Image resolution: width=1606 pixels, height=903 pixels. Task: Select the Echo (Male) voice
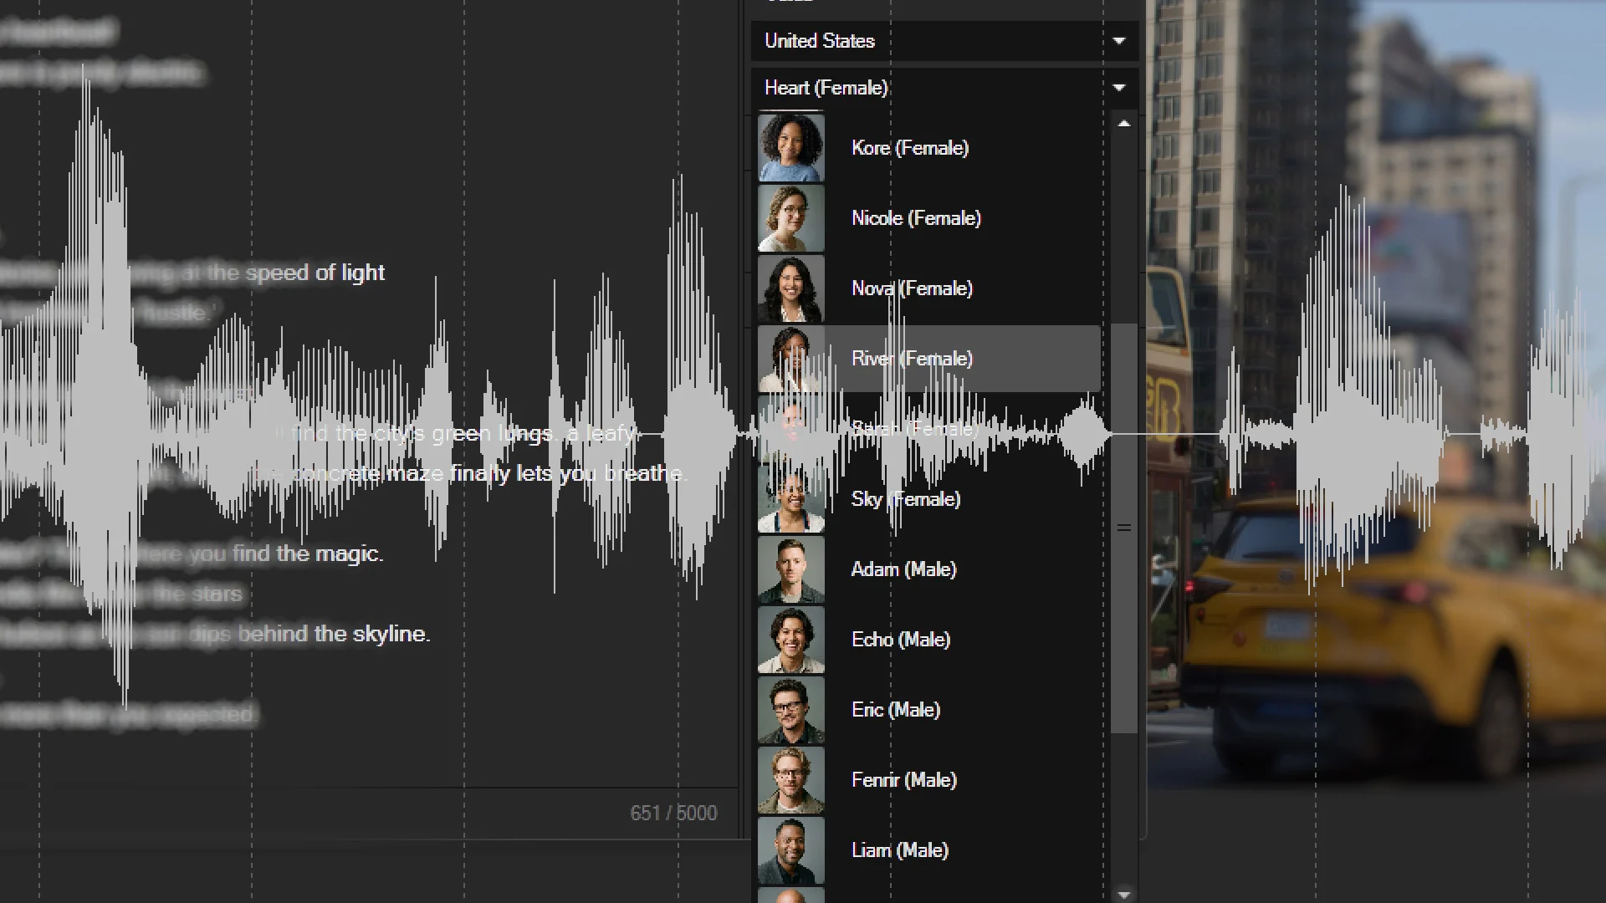901,640
